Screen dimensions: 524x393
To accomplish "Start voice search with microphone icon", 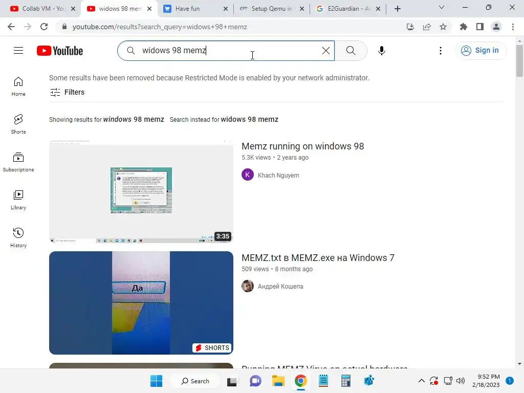I will pyautogui.click(x=382, y=51).
